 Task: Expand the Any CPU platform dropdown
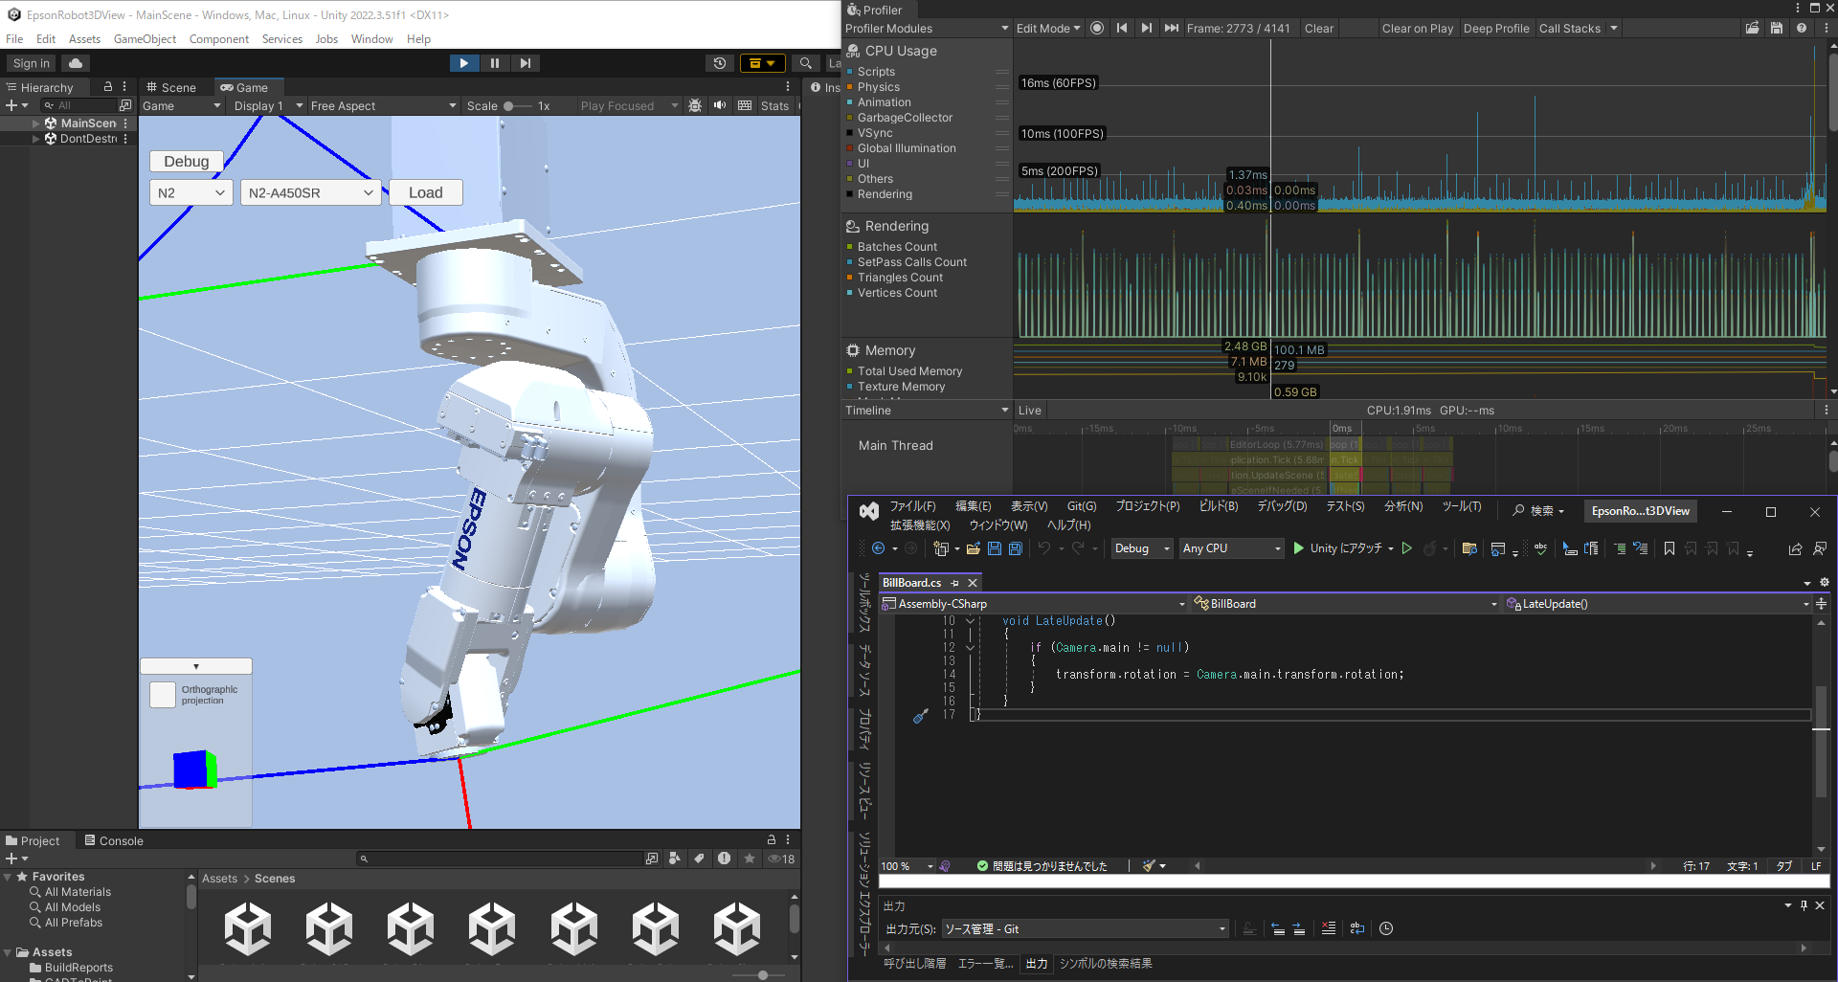[x=1231, y=548]
